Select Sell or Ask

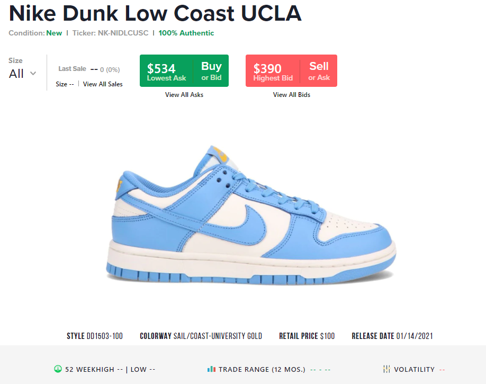click(319, 71)
